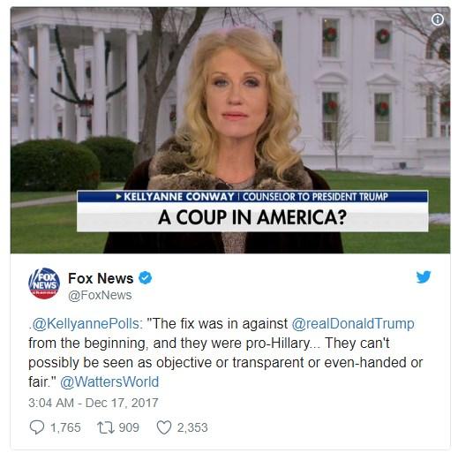The image size is (473, 453).
Task: Open the @realDonaldTrump mention link
Action: [353, 324]
